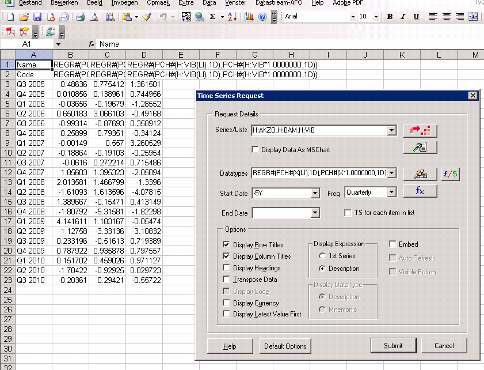Enable Display Data As MSChart checkbox

(x=256, y=150)
